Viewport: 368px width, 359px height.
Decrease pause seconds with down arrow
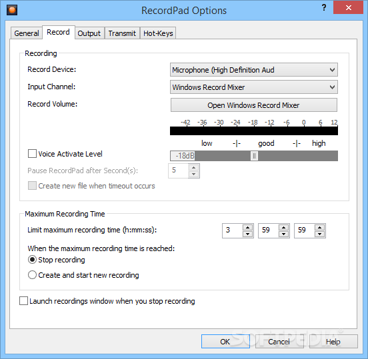pos(193,175)
